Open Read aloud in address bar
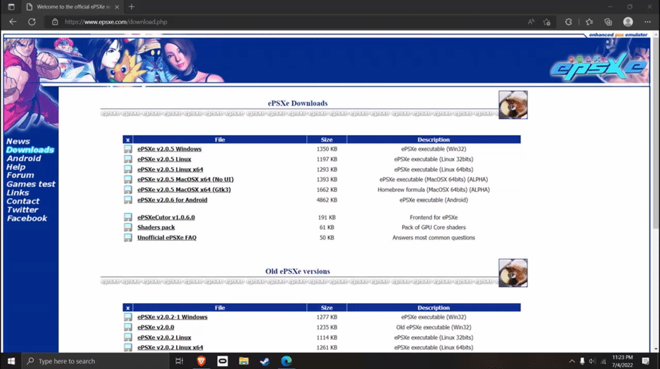660x369 pixels. click(531, 22)
